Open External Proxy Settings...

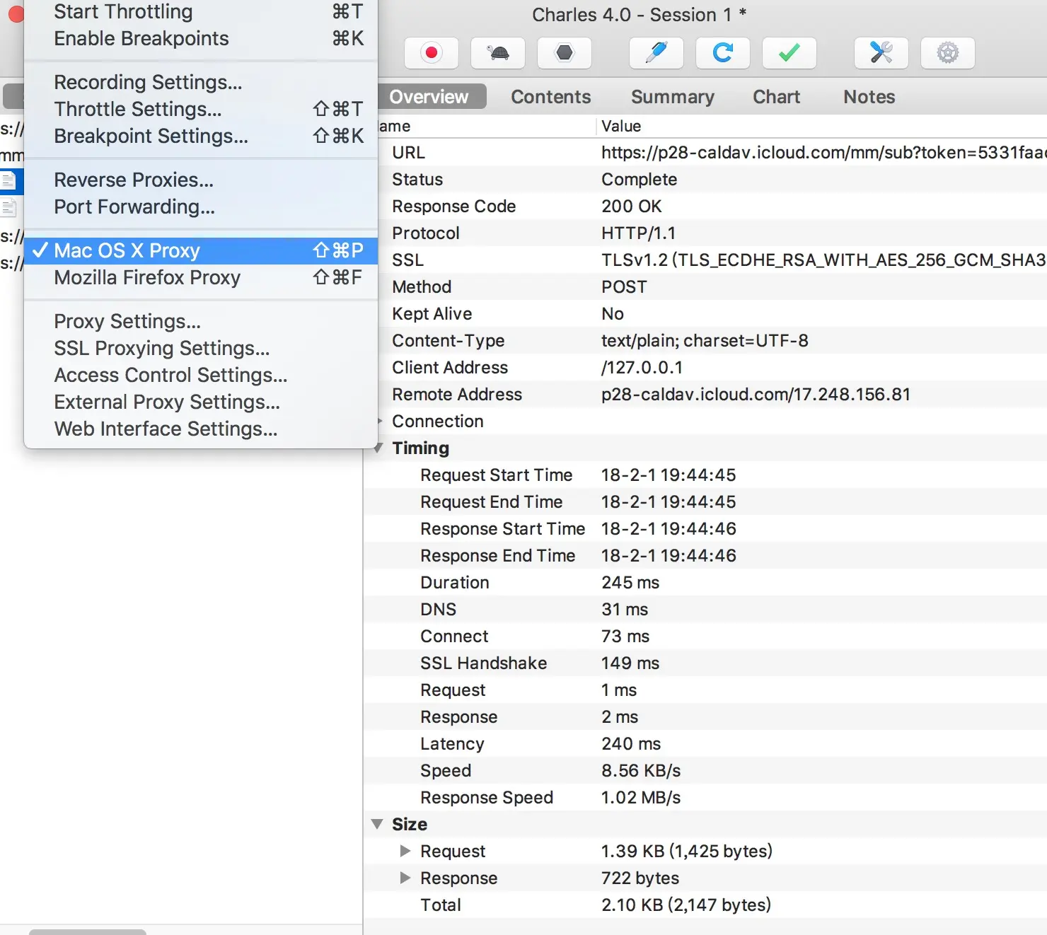[201, 402]
